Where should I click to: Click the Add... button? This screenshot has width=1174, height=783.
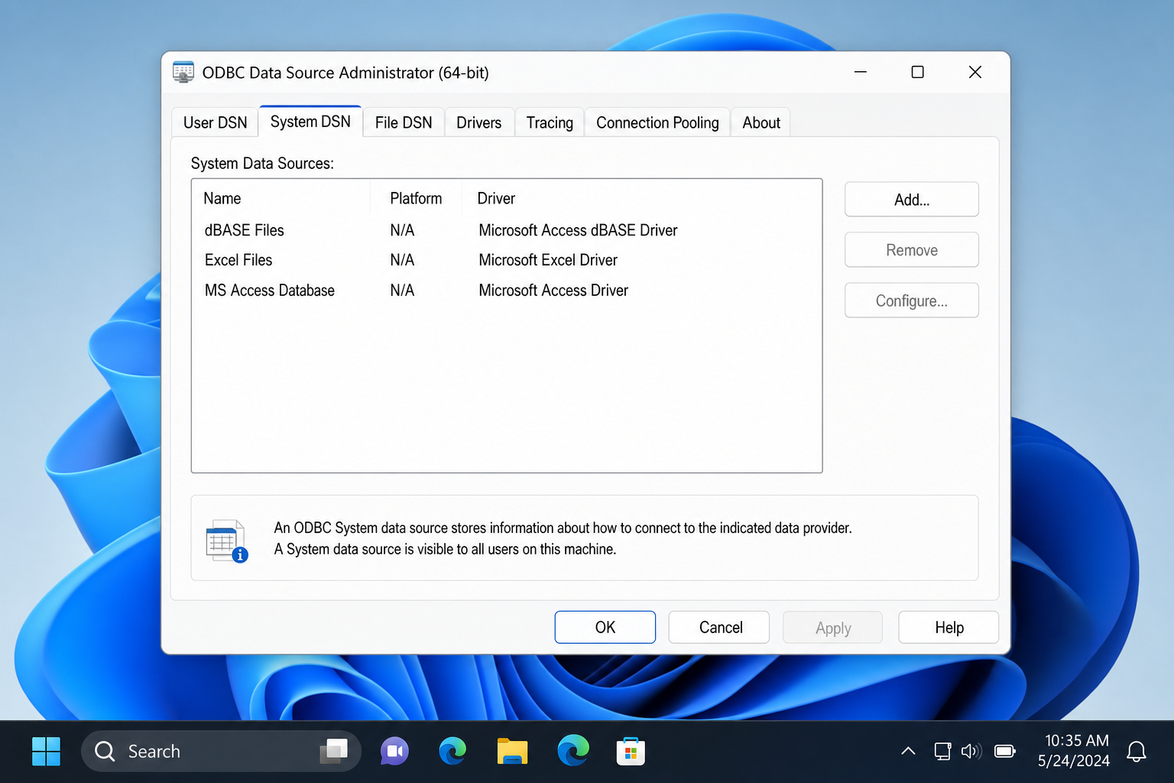tap(912, 200)
